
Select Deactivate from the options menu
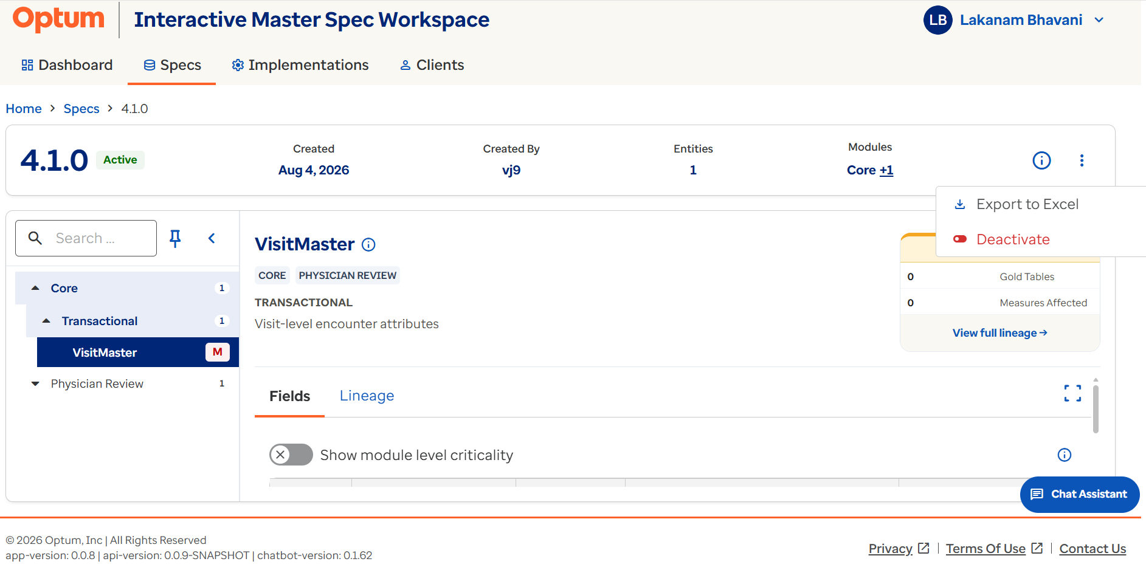[1012, 239]
